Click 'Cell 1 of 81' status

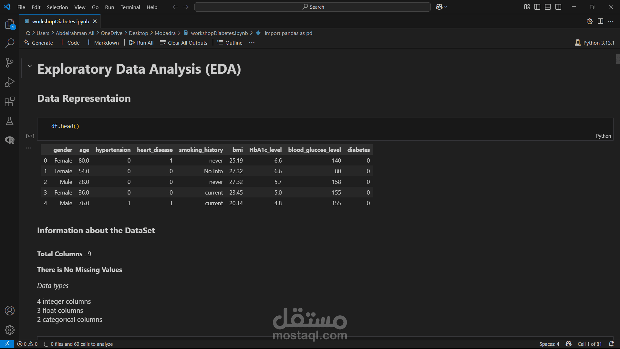click(590, 344)
